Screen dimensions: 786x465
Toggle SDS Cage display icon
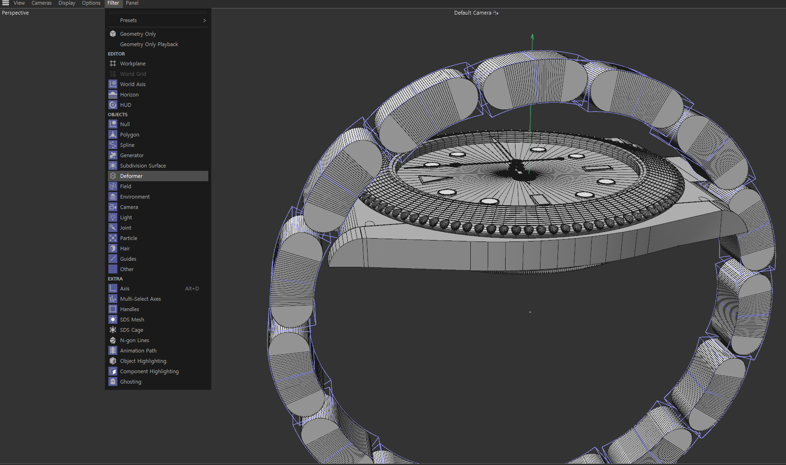coord(113,330)
